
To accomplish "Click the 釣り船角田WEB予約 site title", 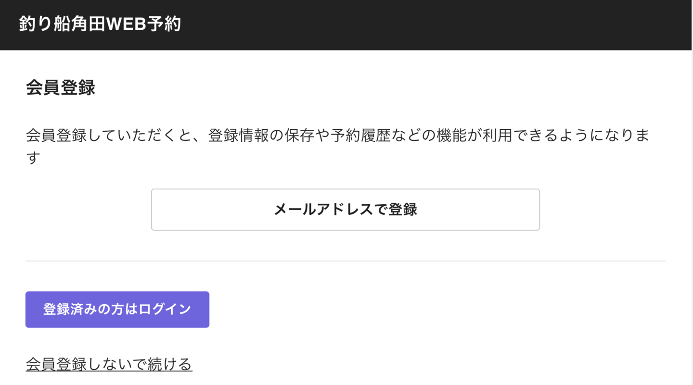I will point(100,24).
